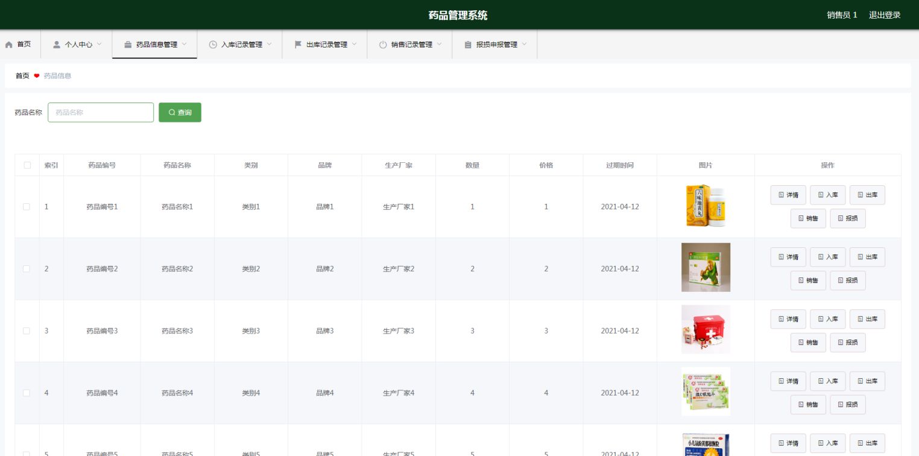Click 入库 button for 药品名称4
Screen dimensions: 919x456
(828, 381)
